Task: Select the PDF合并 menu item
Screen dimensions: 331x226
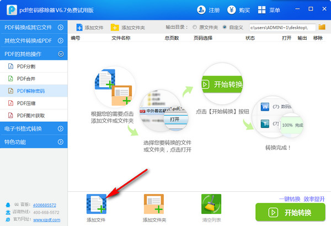Action: [34, 79]
